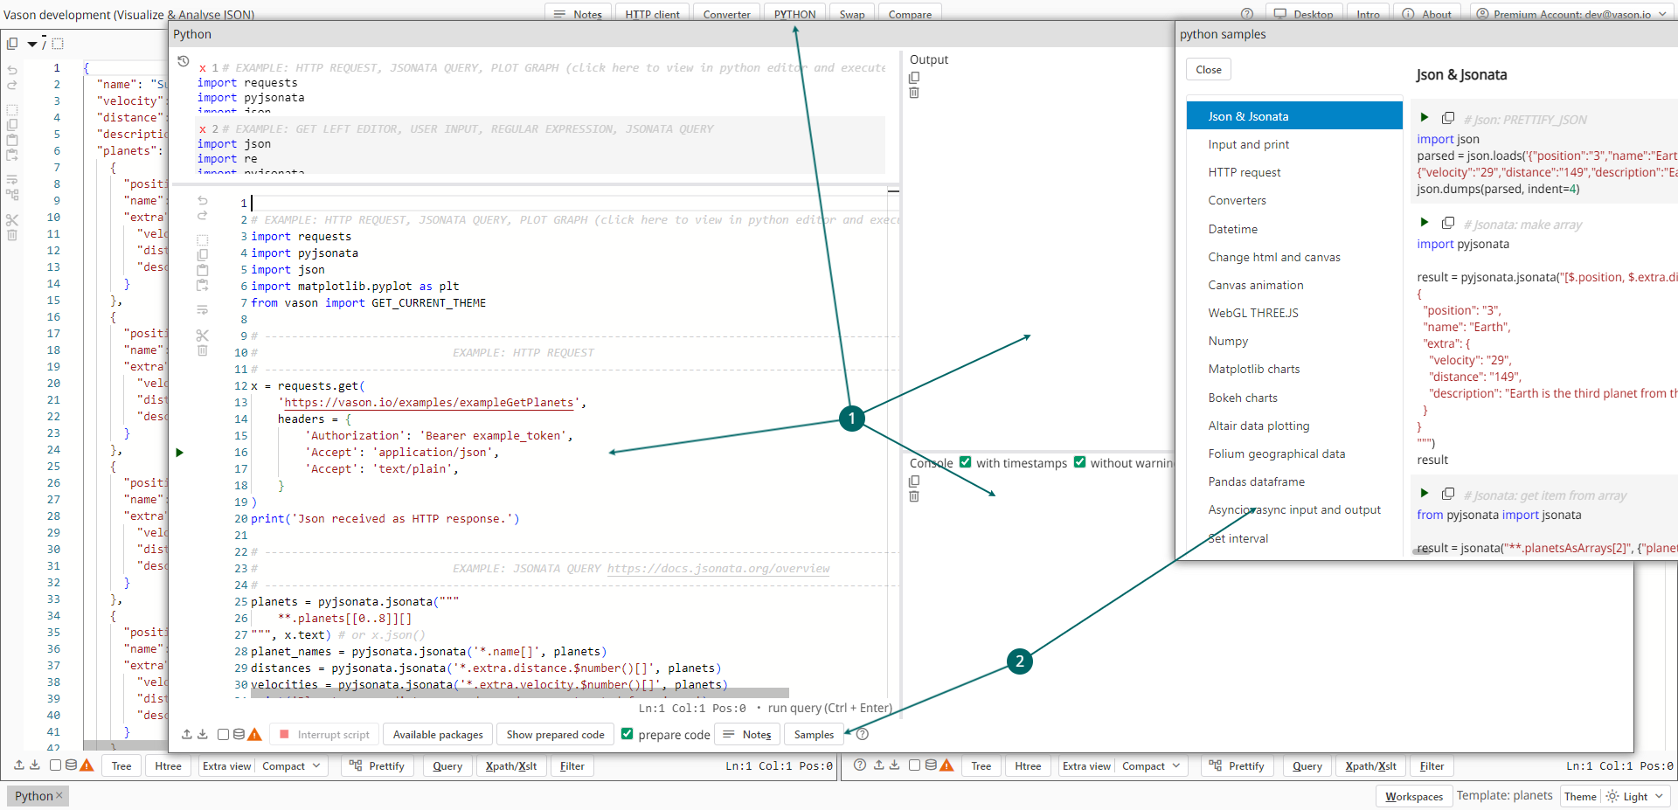1678x810 pixels.
Task: Open the HTTP client tab
Action: pyautogui.click(x=653, y=14)
